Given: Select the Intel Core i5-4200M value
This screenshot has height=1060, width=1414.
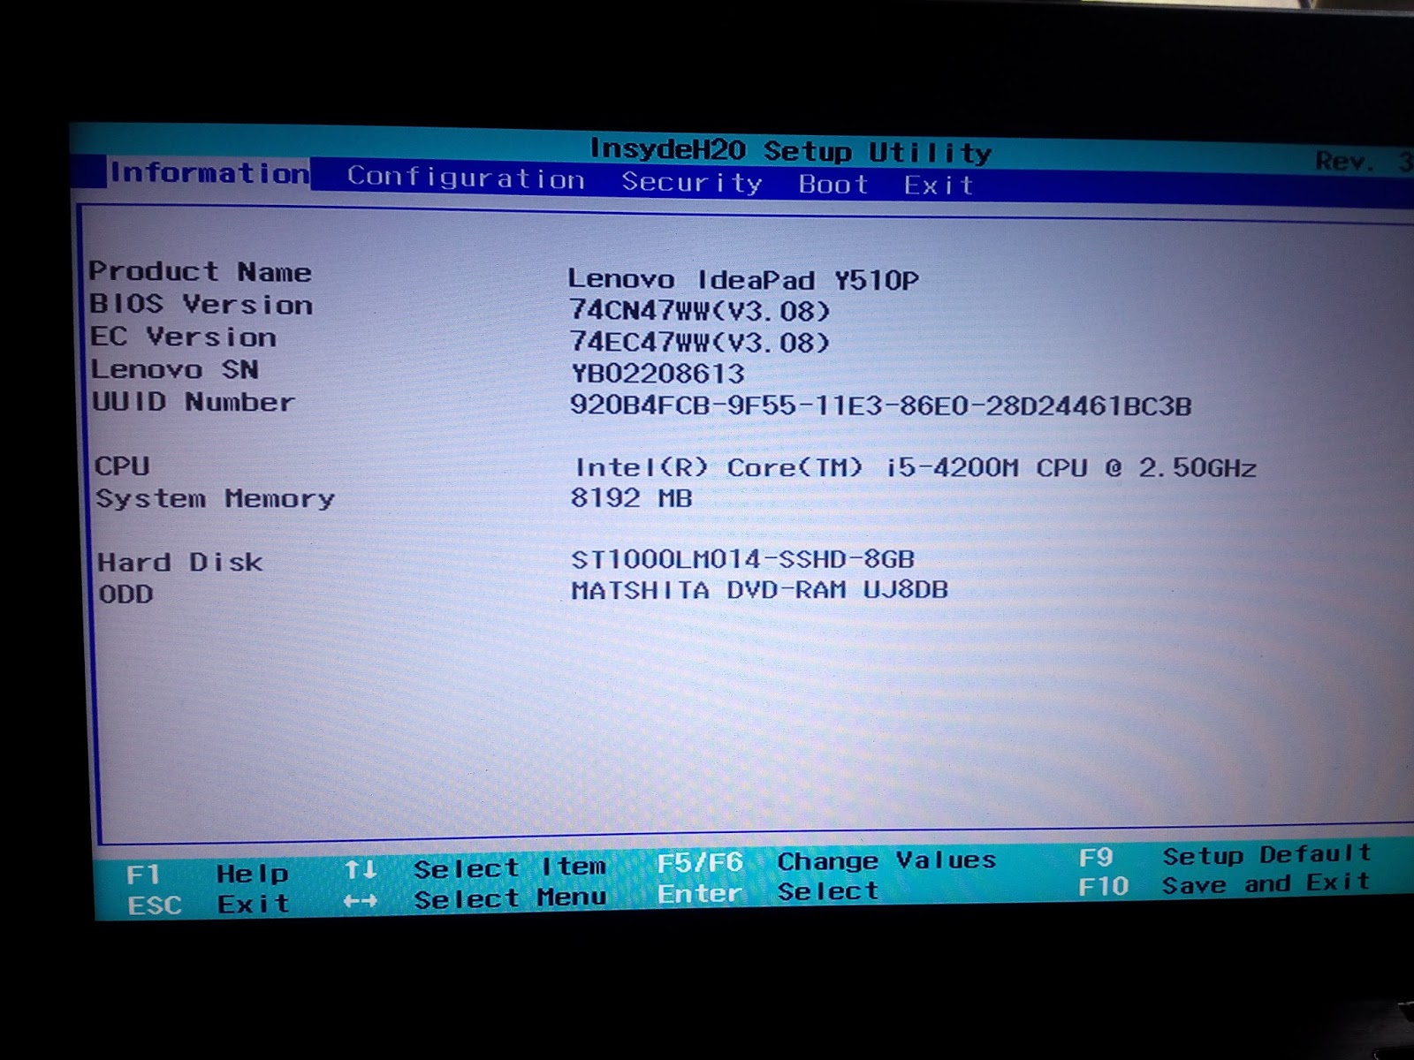Looking at the screenshot, I should (916, 467).
